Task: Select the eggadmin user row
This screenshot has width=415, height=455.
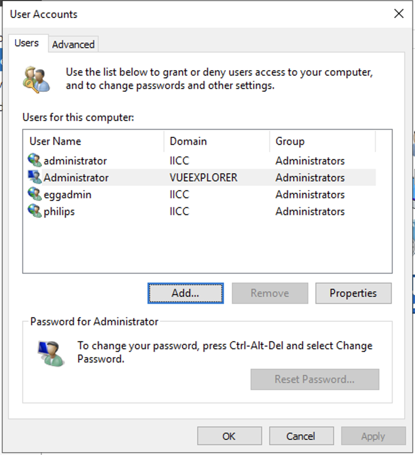Action: click(68, 194)
